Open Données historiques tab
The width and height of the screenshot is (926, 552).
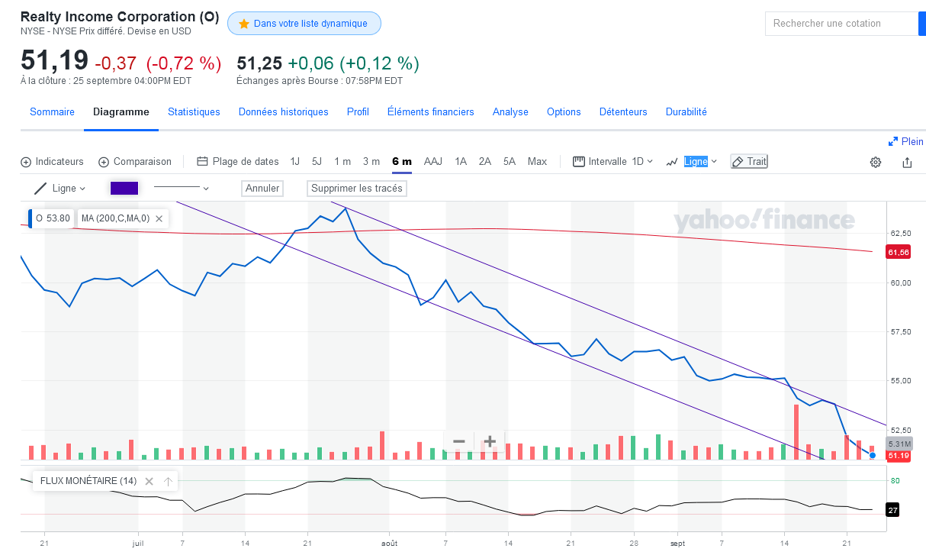(x=284, y=111)
